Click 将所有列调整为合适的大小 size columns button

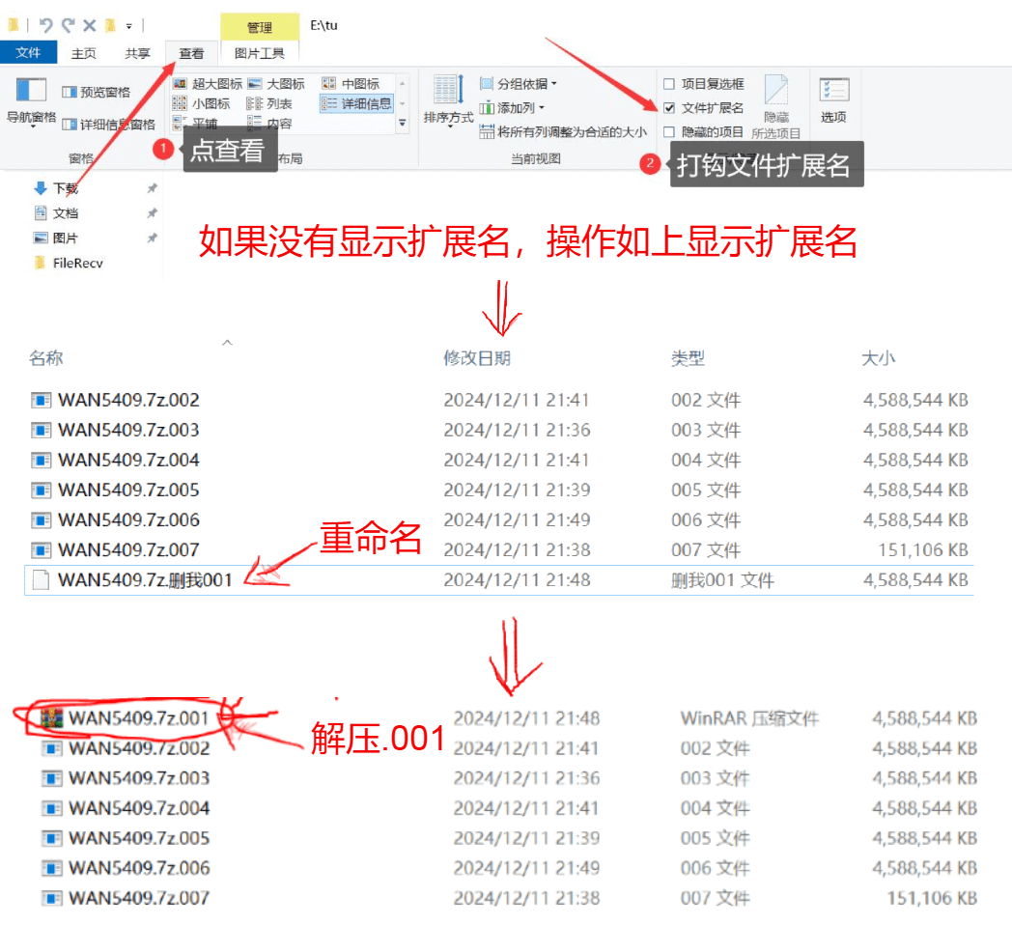point(565,131)
